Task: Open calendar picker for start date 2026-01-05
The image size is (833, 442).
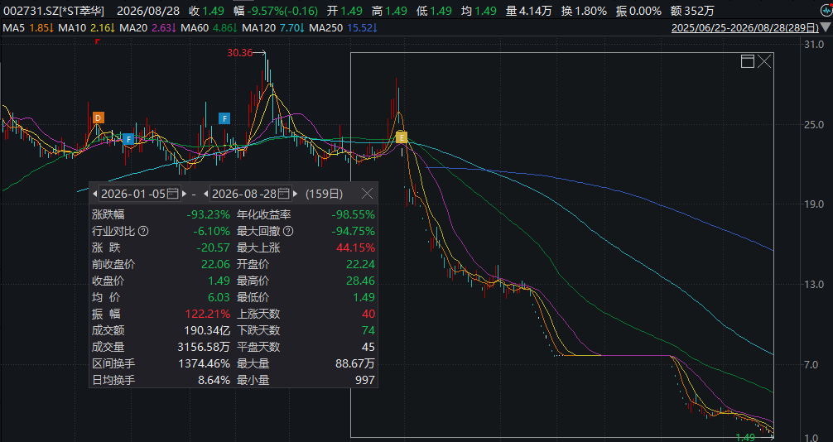Action: pyautogui.click(x=173, y=194)
